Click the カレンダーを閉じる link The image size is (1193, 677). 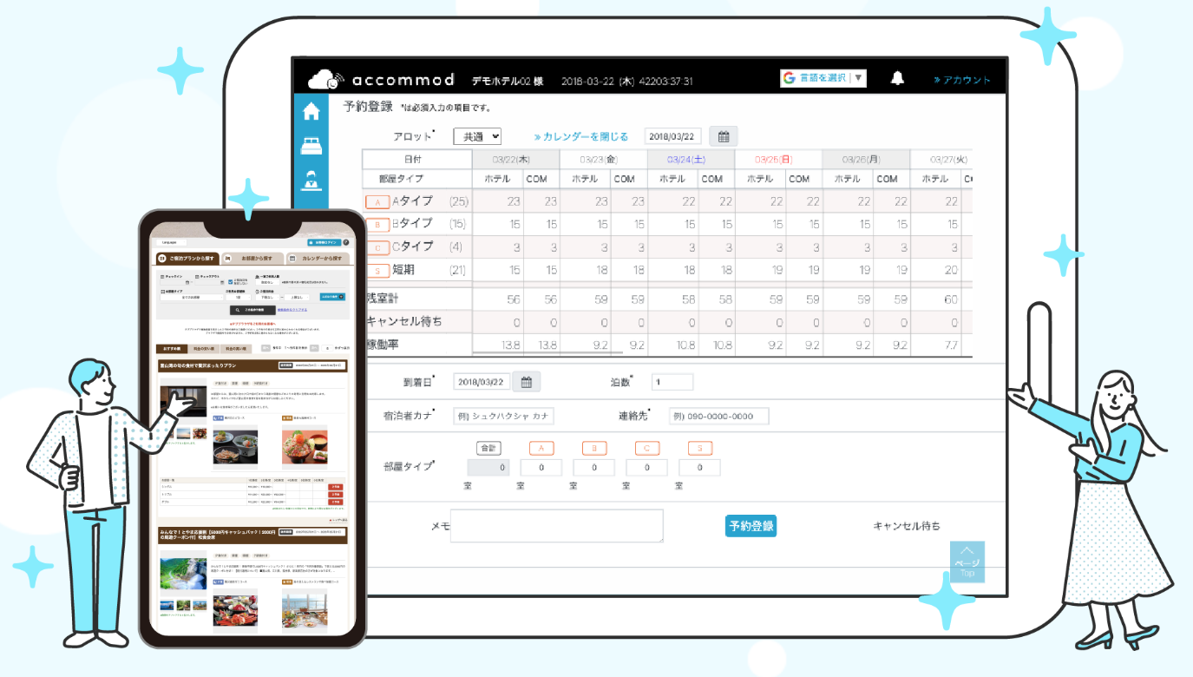click(581, 137)
